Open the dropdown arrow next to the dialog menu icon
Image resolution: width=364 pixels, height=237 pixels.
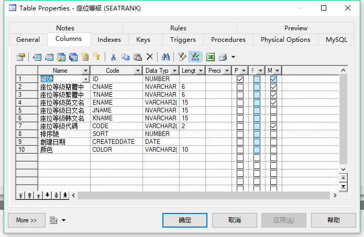click(x=63, y=220)
